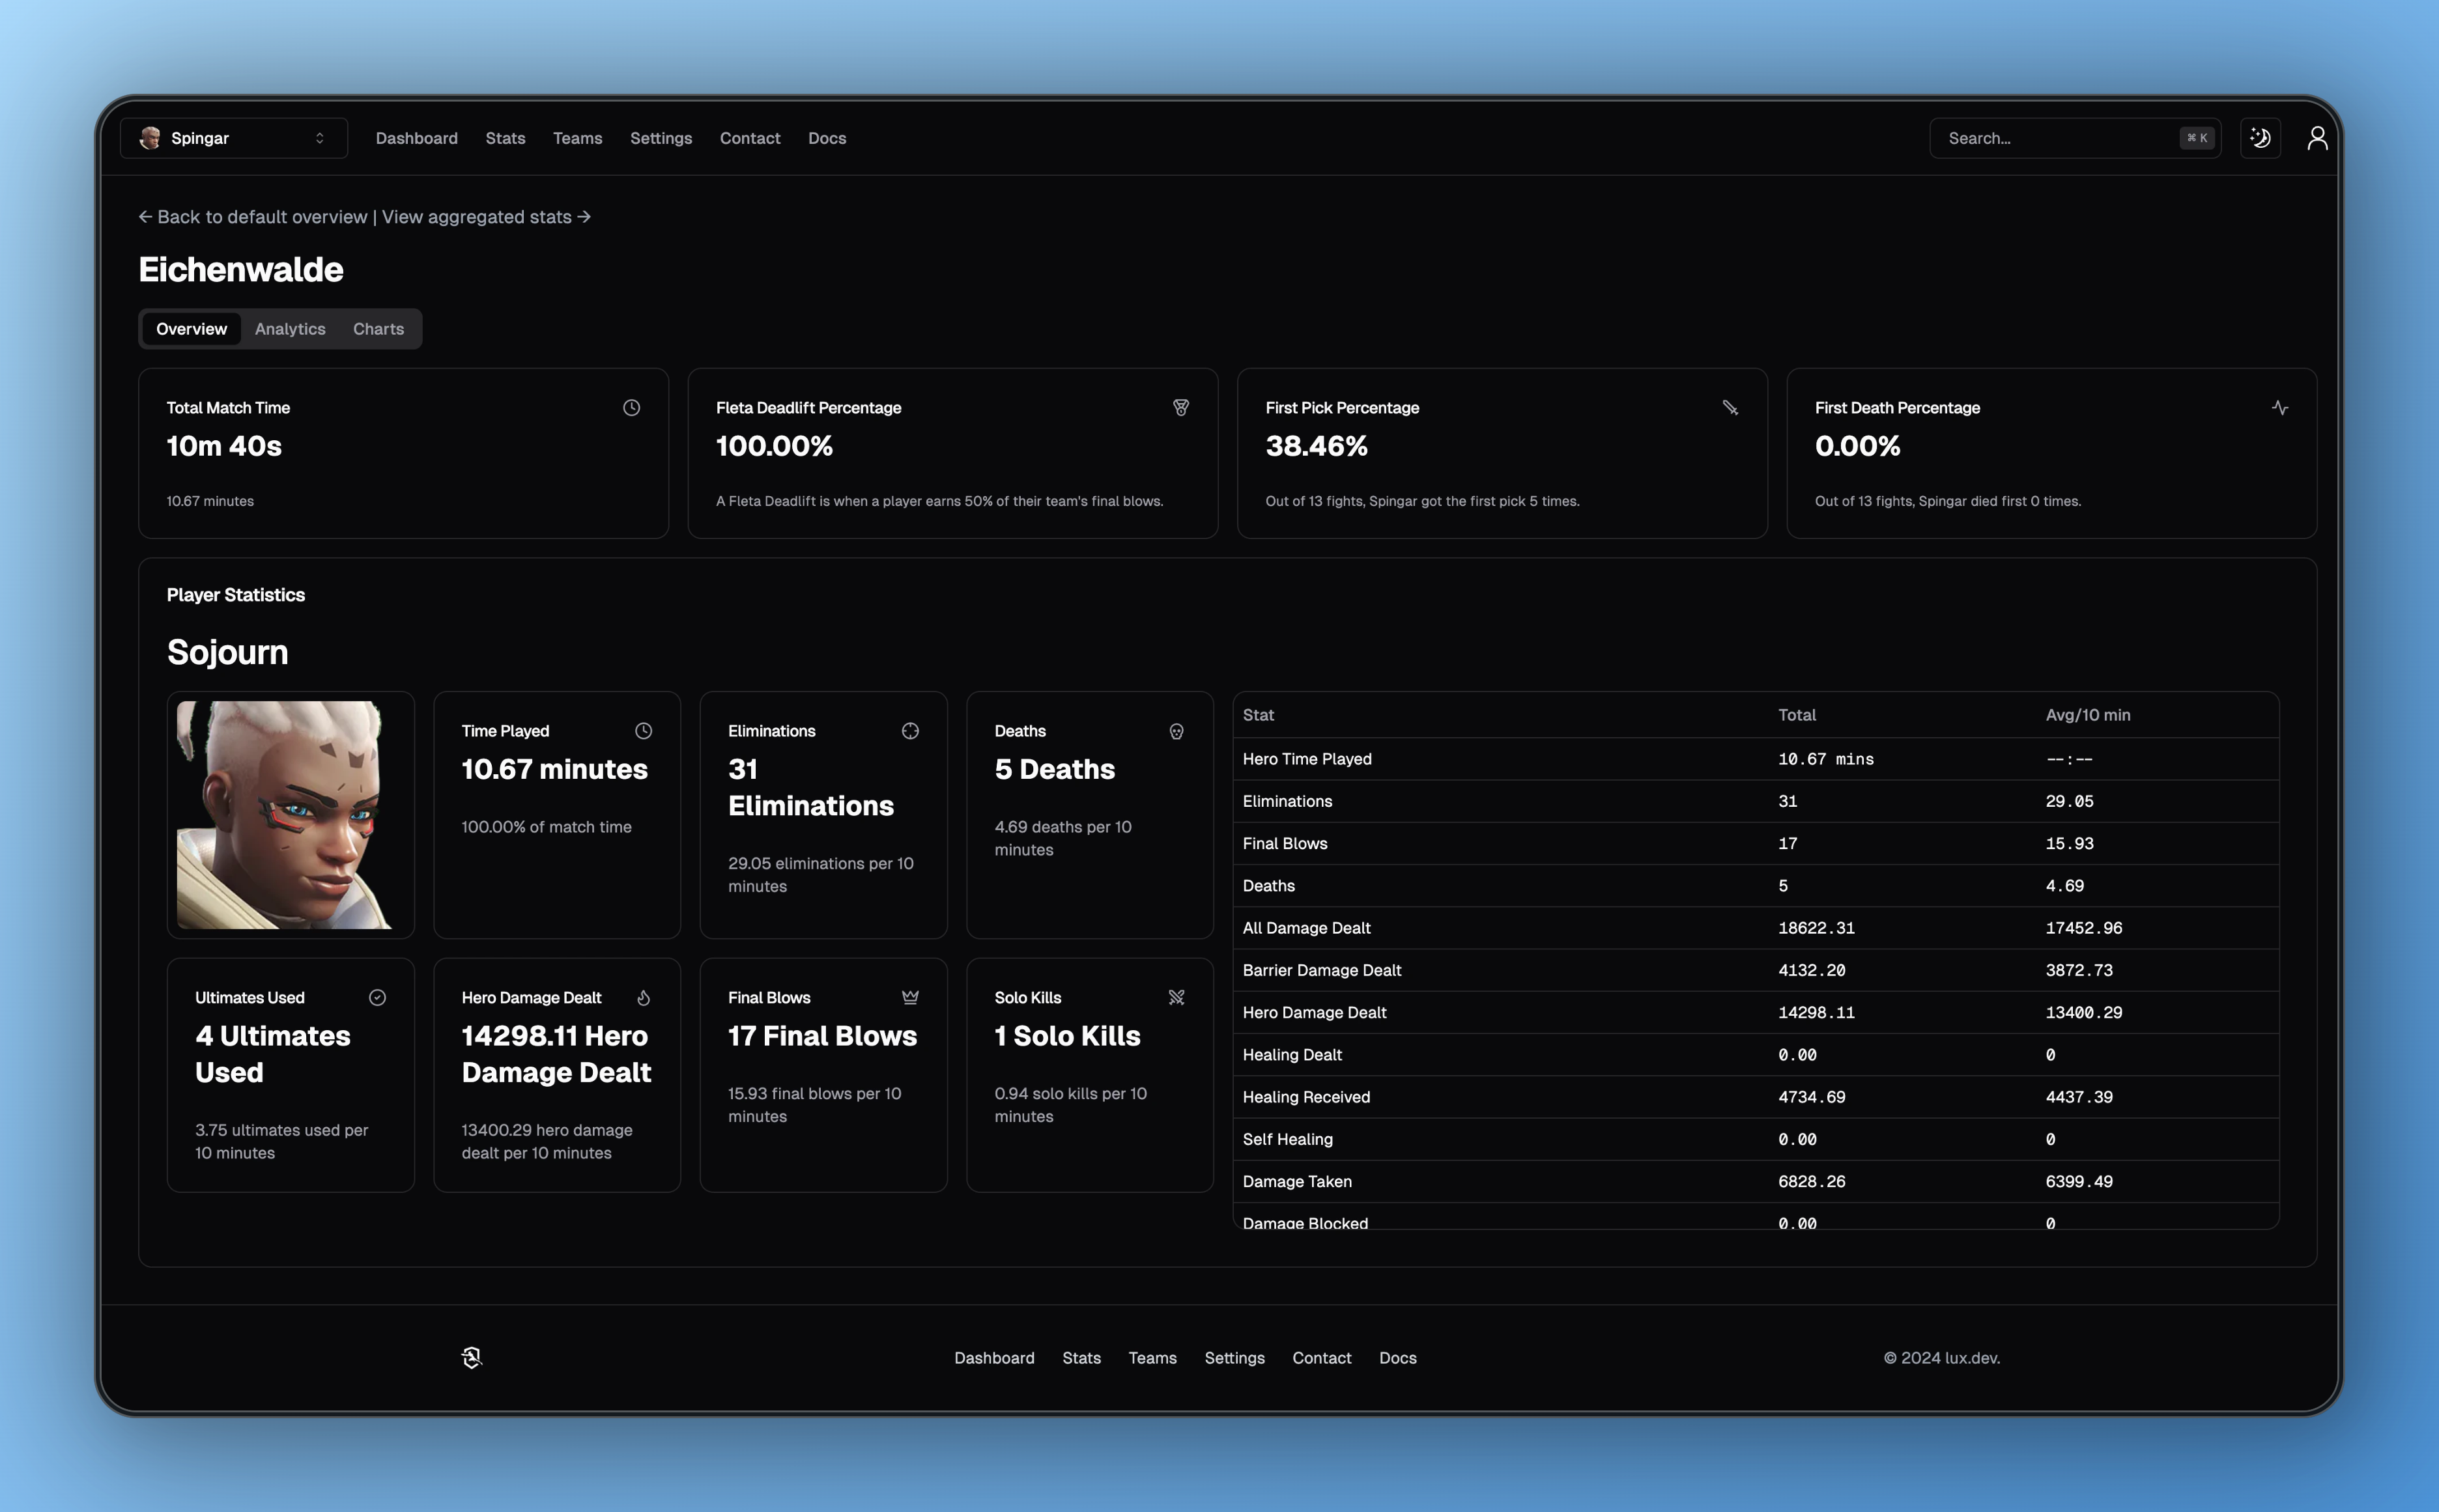Switch to the Analytics tab
Image resolution: width=2439 pixels, height=1512 pixels.
click(x=290, y=329)
